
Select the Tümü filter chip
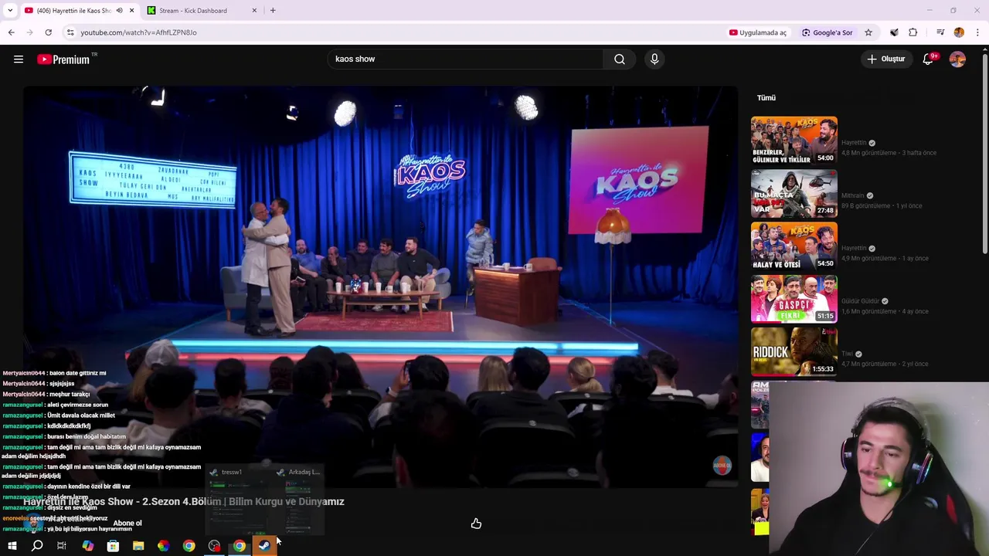tap(766, 98)
